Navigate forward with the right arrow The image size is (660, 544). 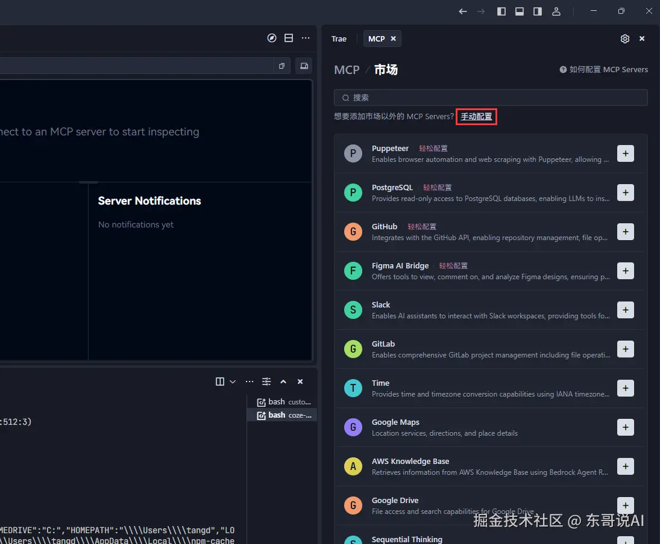(481, 11)
